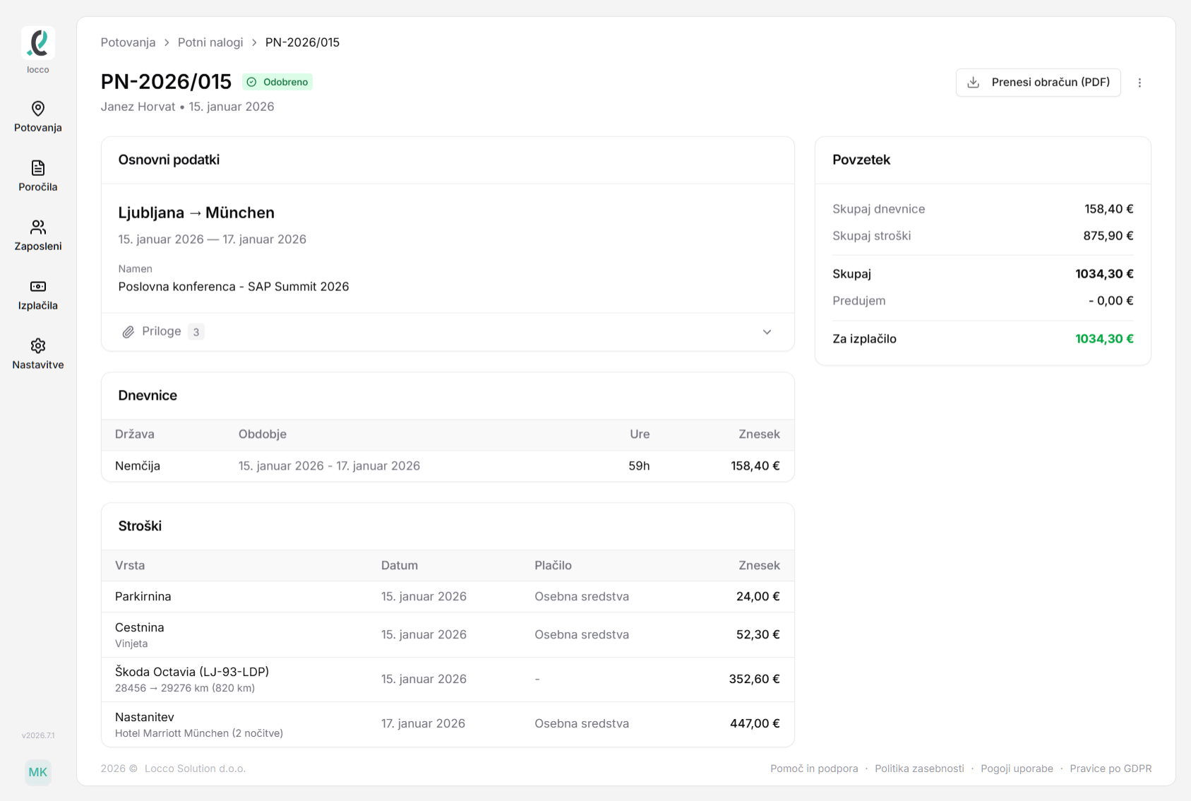This screenshot has height=801, width=1191.
Task: Open Pravice po GDPR footer link
Action: (1111, 769)
